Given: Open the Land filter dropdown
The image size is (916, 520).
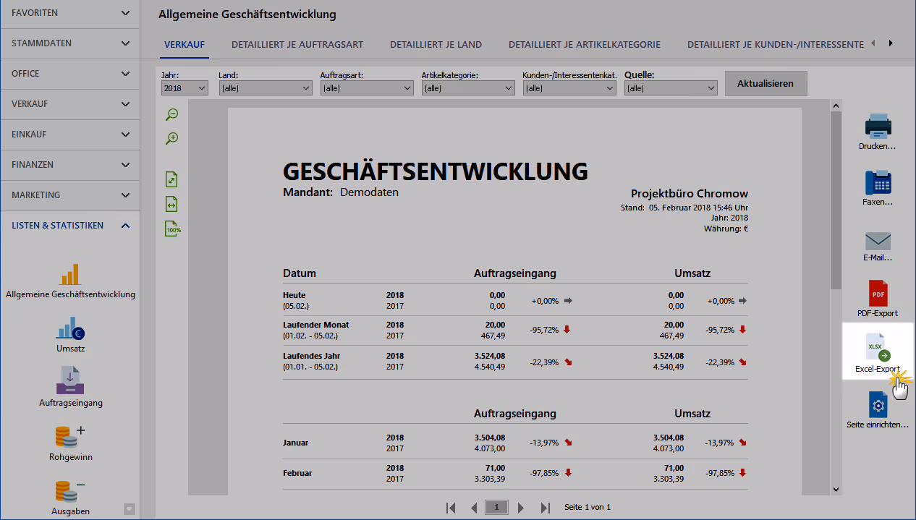Looking at the screenshot, I should (266, 88).
